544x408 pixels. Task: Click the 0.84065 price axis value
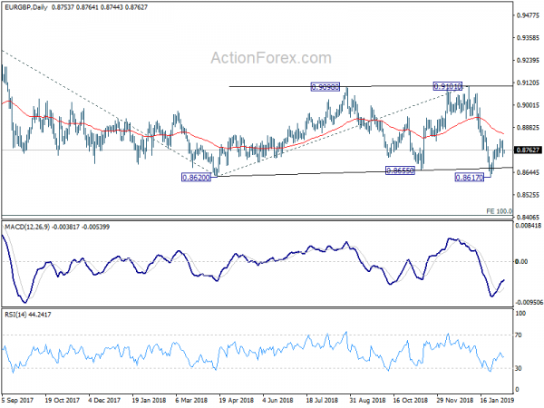pos(528,218)
